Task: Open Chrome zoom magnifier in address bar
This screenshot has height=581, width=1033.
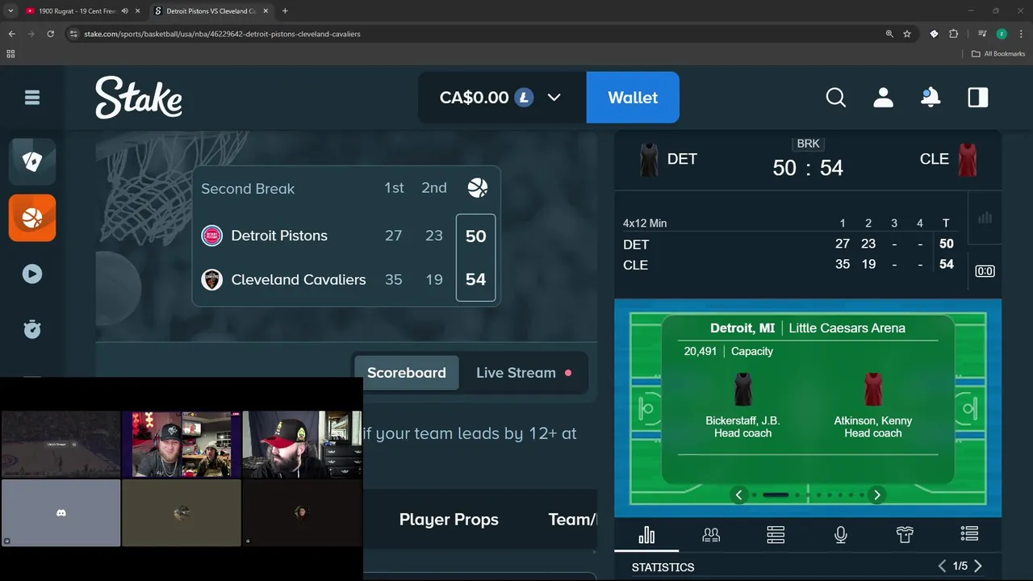Action: (x=889, y=34)
